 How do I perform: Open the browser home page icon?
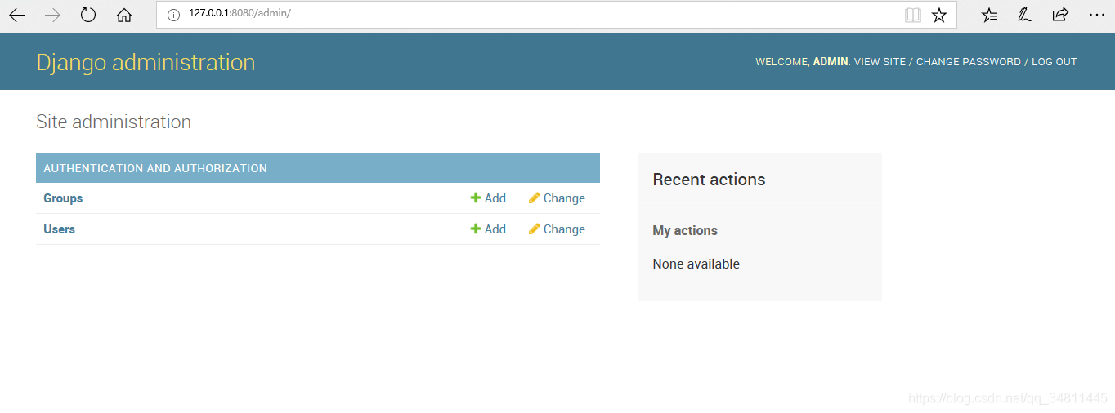click(124, 15)
